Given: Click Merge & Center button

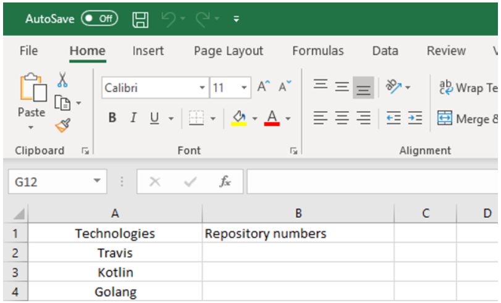Looking at the screenshot, I should (467, 118).
